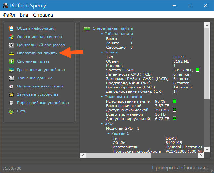This screenshot has width=214, height=173.
Task: Click the RAM stick icon in sidebar
Action: pos(11,53)
